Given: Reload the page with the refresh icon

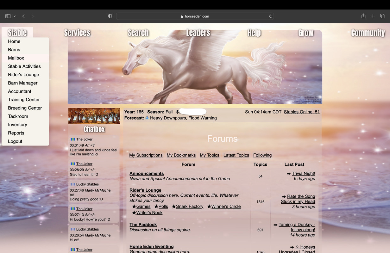Looking at the screenshot, I should (x=271, y=16).
